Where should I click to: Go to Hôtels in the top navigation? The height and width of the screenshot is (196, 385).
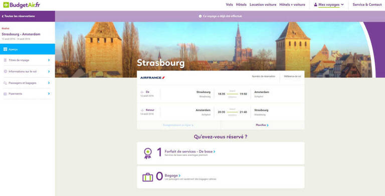241,4
